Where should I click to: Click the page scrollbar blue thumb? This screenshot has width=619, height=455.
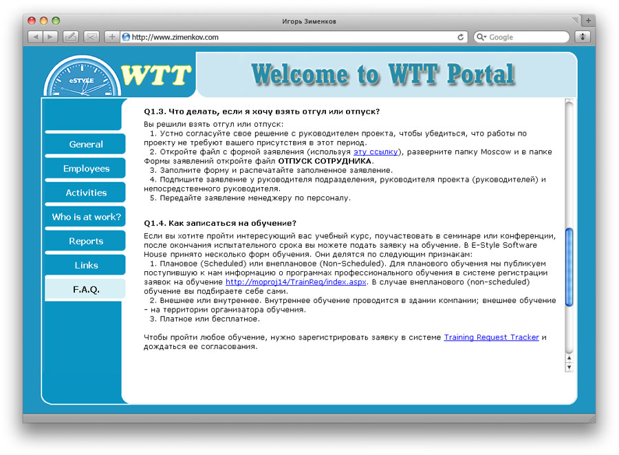coord(569,267)
